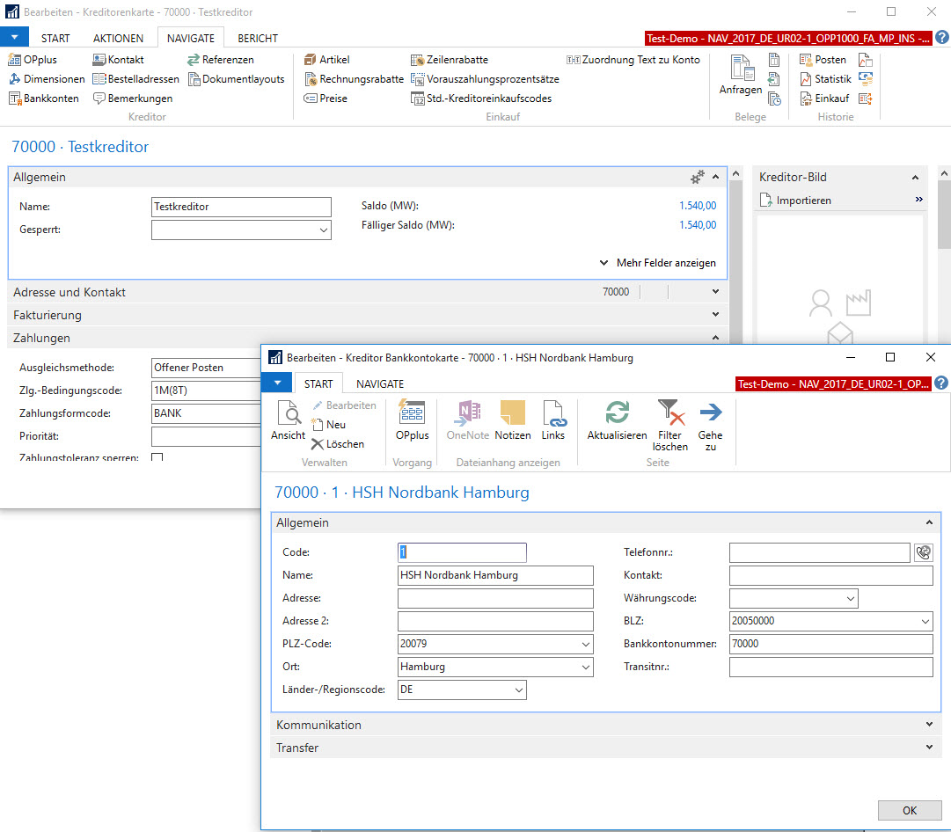Open the Links attachment button
Image resolution: width=951 pixels, height=832 pixels.
pyautogui.click(x=553, y=420)
